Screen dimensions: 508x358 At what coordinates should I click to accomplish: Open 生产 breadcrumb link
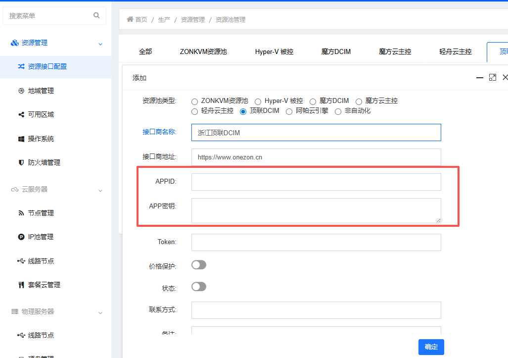point(164,19)
